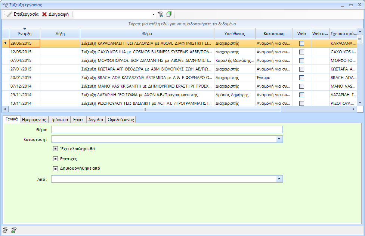Maximize the Σύζευξη εργασίας window
This screenshot has height=236, width=365.
coord(351,5)
